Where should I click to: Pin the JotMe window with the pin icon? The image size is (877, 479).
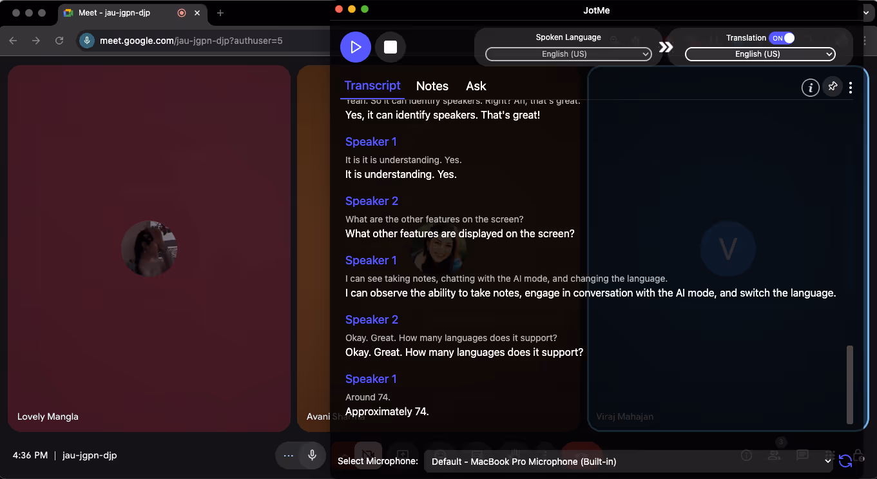pyautogui.click(x=833, y=86)
